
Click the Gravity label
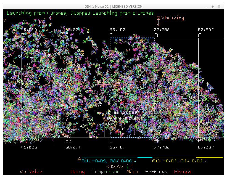tap(174, 18)
